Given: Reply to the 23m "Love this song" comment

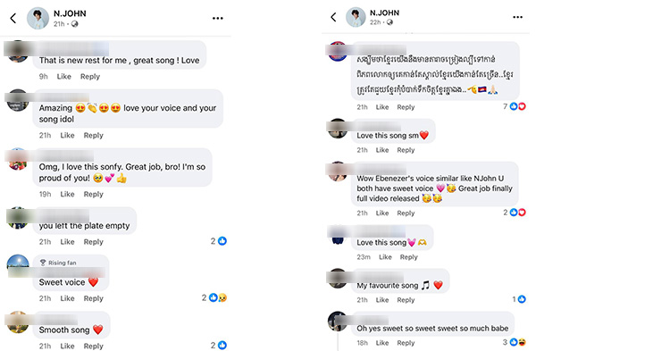Looking at the screenshot, I should point(409,257).
